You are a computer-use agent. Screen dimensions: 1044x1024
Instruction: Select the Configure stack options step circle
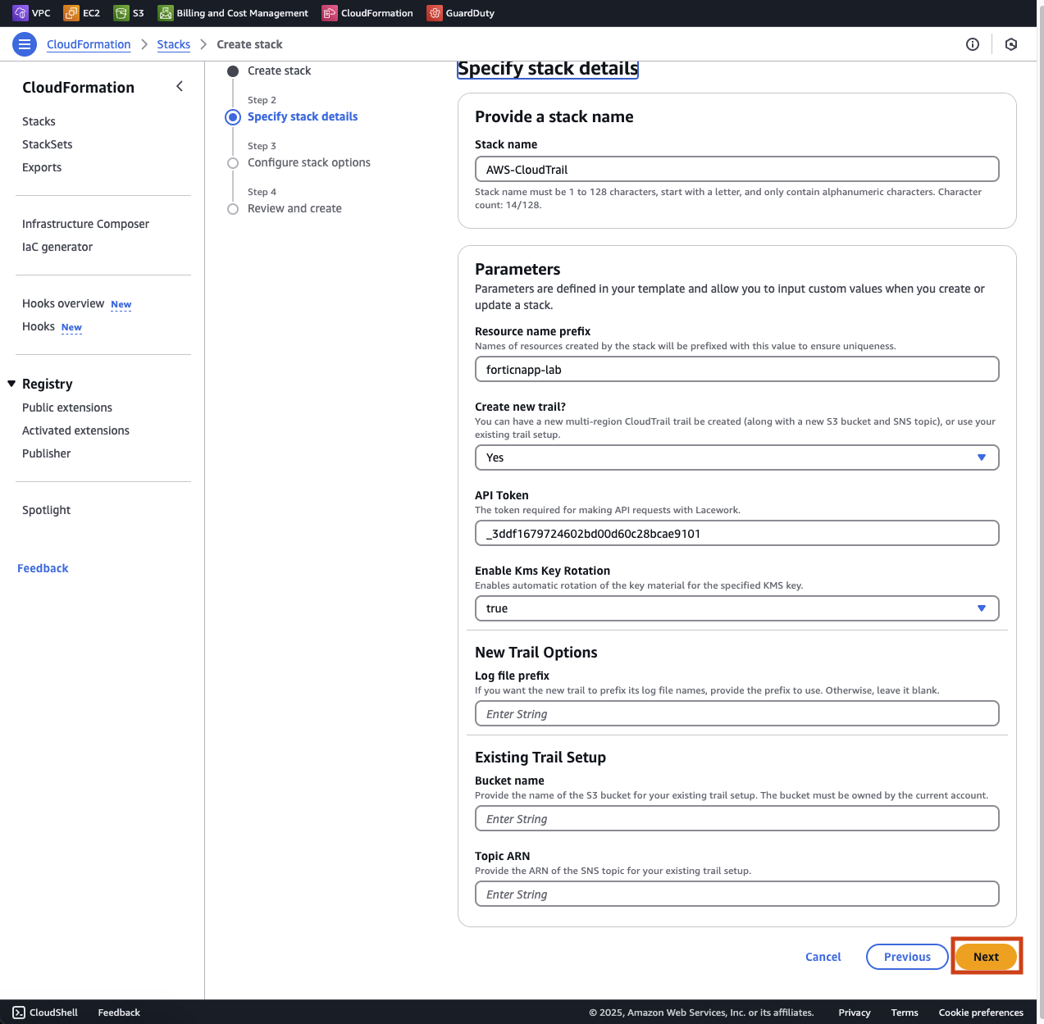point(233,163)
